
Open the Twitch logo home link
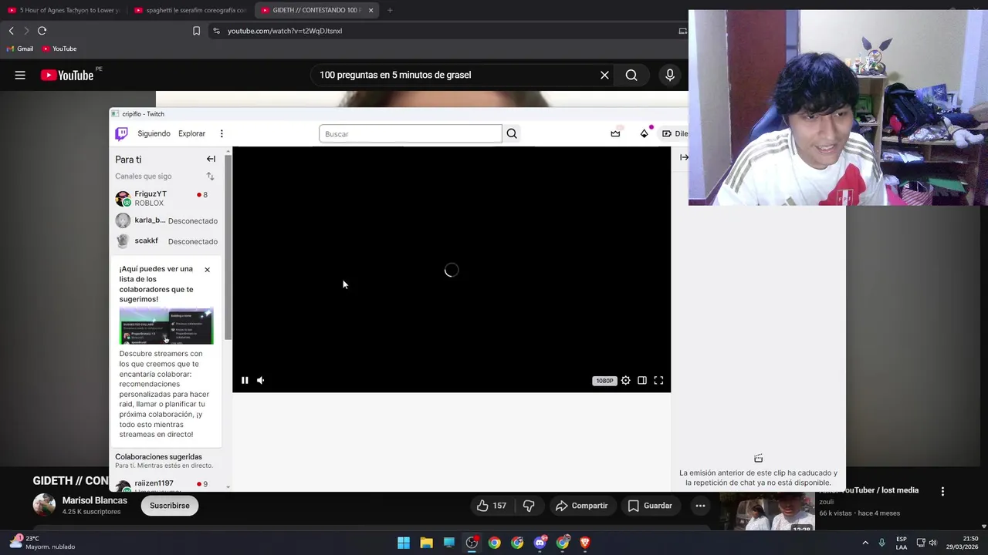pyautogui.click(x=121, y=133)
